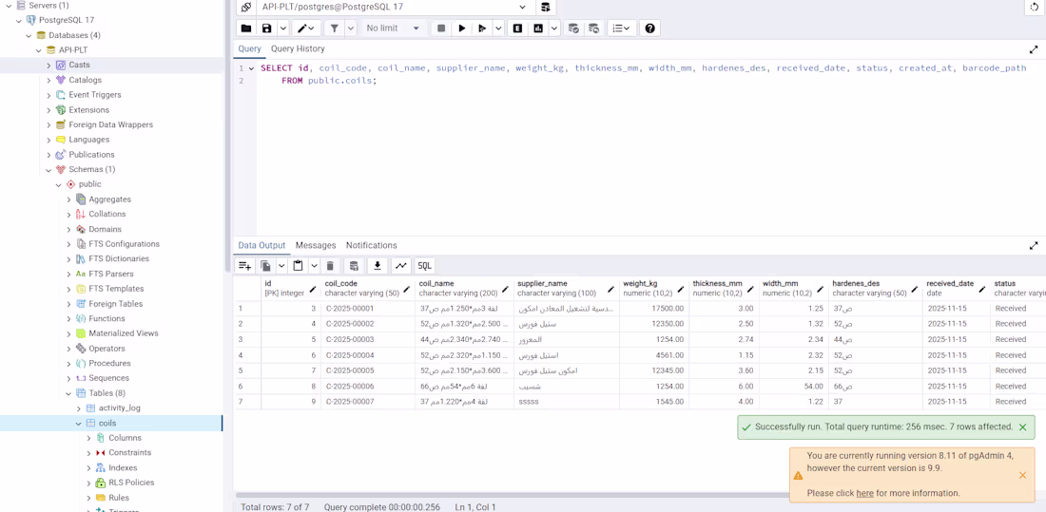Select RLS Policies under coils
The height and width of the screenshot is (512, 1046).
[131, 483]
